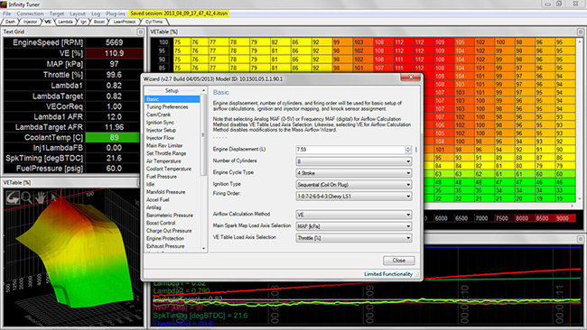Viewport: 587px width, 330px height.
Task: Click the Engine Displacement stepper arrows
Action: [x=408, y=150]
